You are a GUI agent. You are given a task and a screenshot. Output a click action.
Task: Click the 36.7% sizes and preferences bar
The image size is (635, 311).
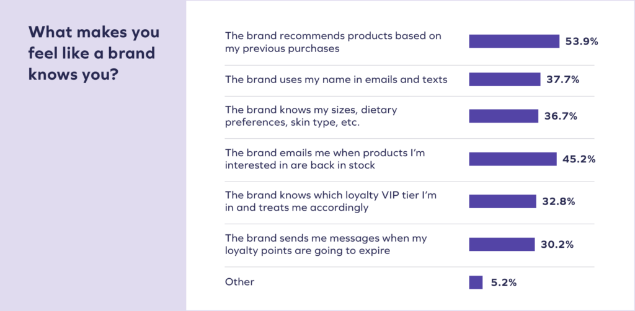[504, 116]
